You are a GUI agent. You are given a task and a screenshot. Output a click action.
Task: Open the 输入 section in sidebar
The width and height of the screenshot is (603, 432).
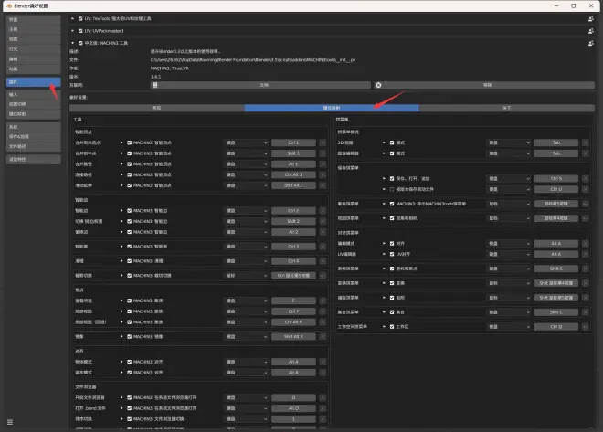click(x=34, y=95)
